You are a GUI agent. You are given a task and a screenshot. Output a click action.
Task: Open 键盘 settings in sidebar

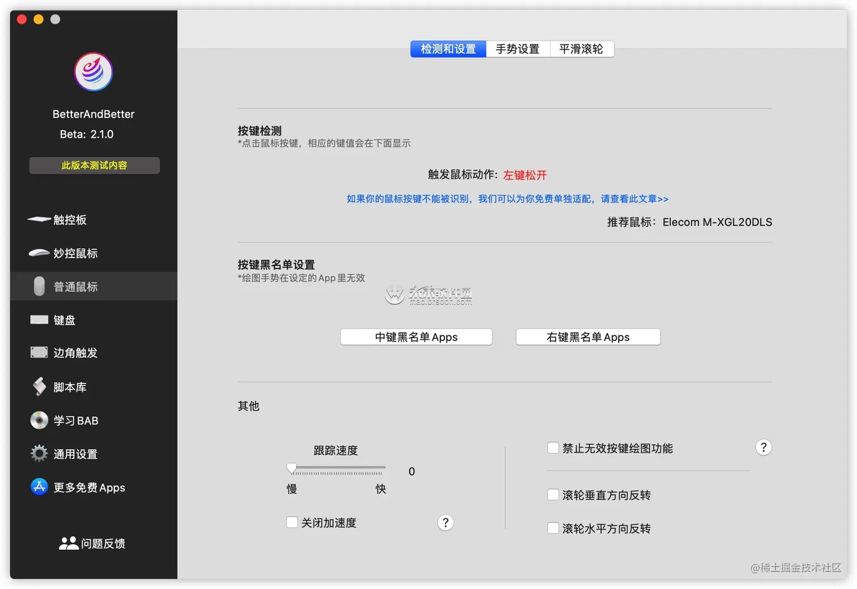click(x=94, y=320)
